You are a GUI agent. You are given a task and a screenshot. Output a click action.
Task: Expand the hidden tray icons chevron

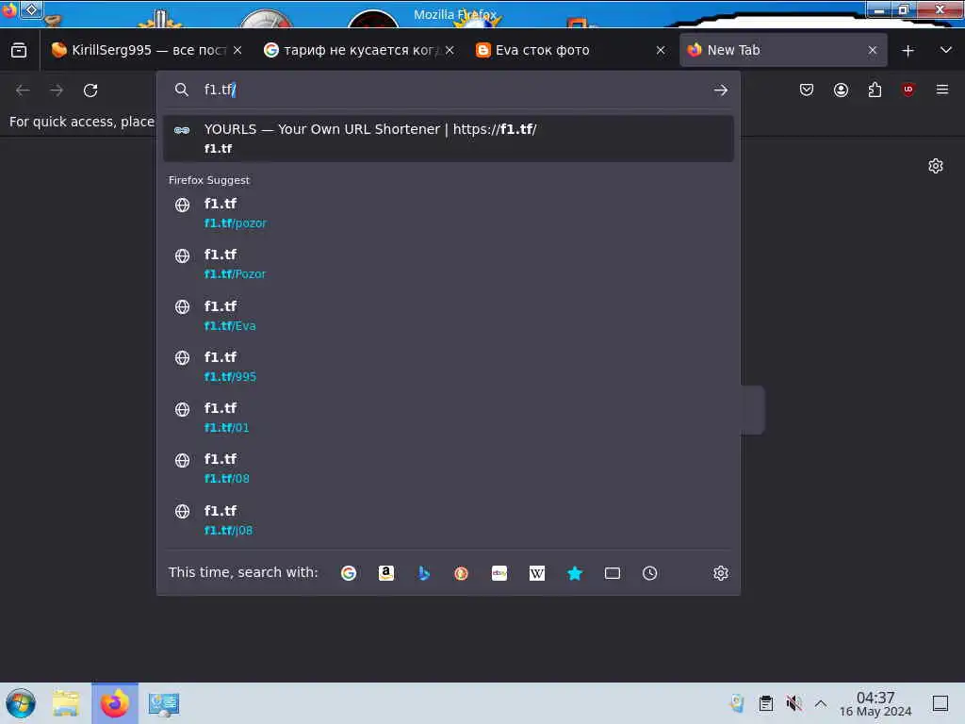pos(821,703)
